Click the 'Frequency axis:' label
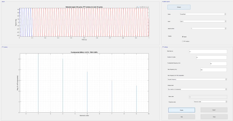Viewport: 233px width, 121px height. [172, 102]
